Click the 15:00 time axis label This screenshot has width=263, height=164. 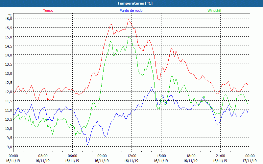pyautogui.click(x=161, y=156)
